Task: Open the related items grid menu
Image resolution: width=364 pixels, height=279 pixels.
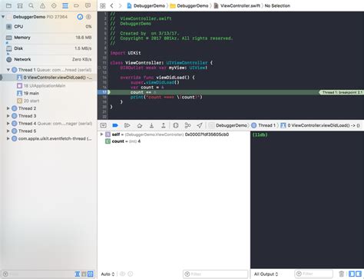Action: point(103,5)
